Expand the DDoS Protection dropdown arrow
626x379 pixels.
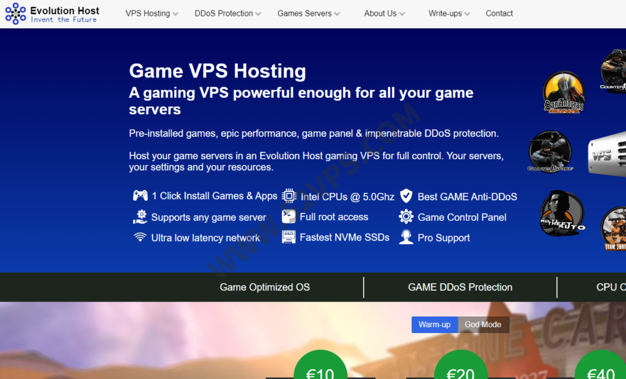258,14
